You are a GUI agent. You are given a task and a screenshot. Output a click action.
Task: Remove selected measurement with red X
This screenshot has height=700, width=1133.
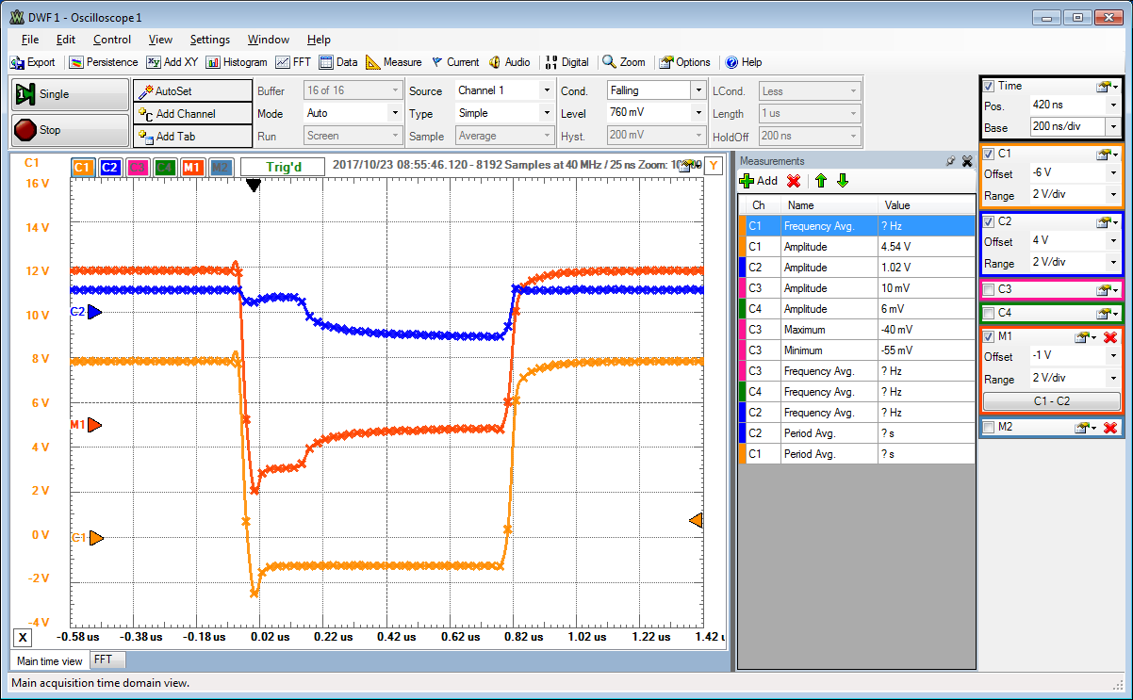[x=794, y=181]
